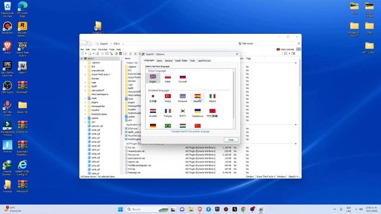381x214 pixels.
Task: Click the Close button in Options dialog
Action: pos(231,140)
